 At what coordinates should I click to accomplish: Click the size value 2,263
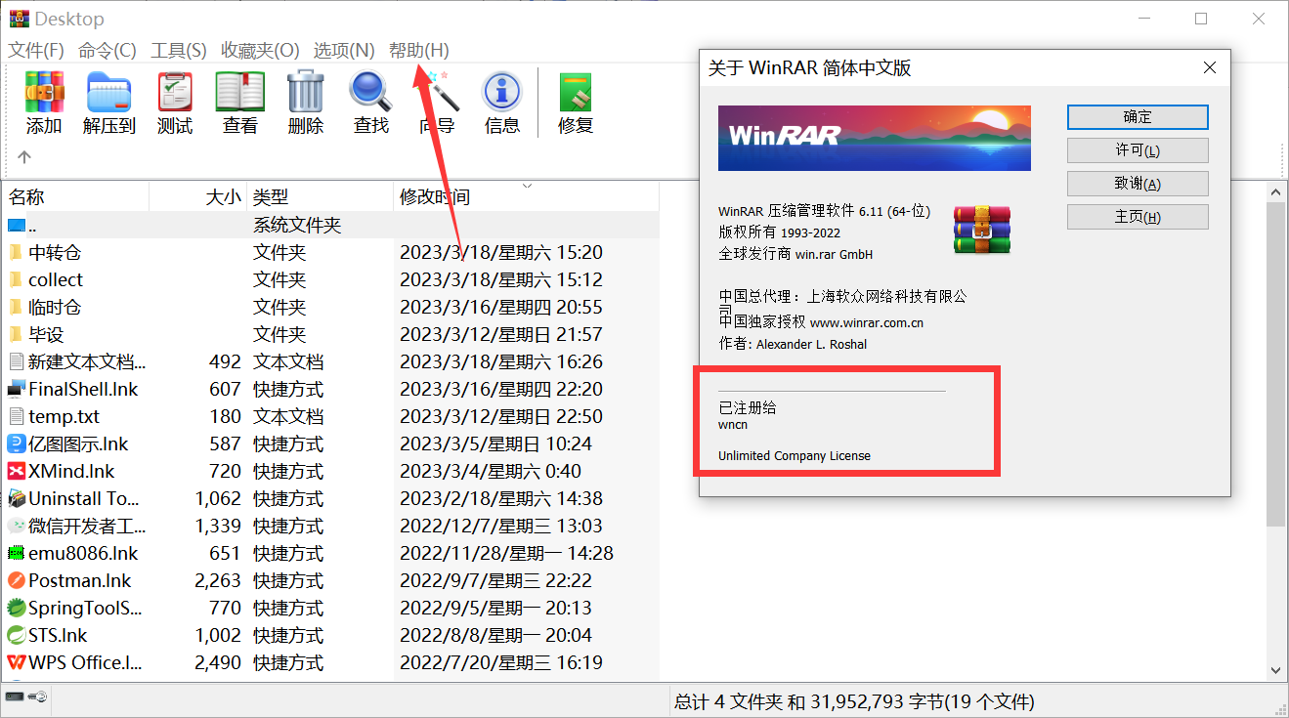218,580
